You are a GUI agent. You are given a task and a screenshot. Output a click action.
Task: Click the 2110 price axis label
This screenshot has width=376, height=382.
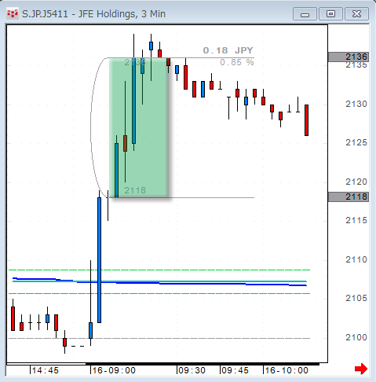pos(356,259)
